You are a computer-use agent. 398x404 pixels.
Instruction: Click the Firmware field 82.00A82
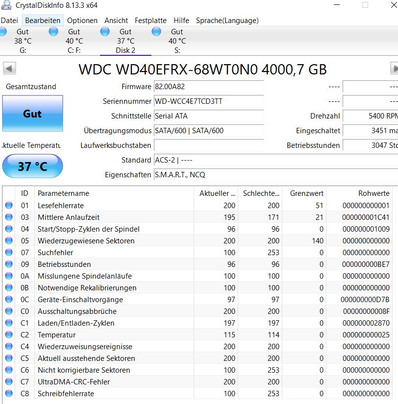pos(209,87)
